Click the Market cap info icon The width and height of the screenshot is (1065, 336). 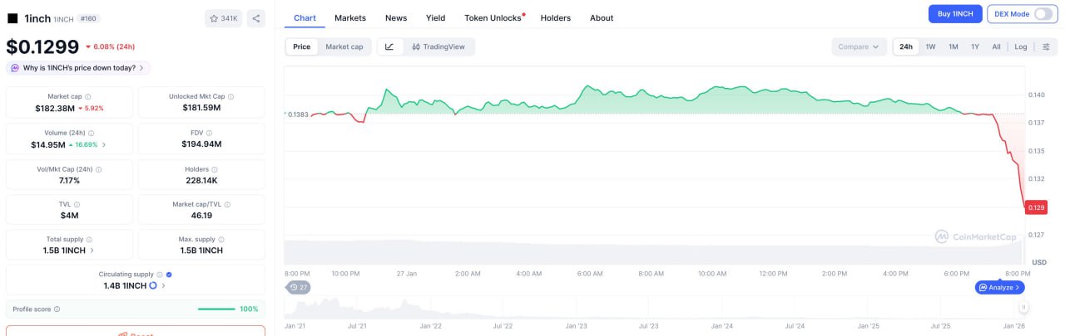point(88,97)
